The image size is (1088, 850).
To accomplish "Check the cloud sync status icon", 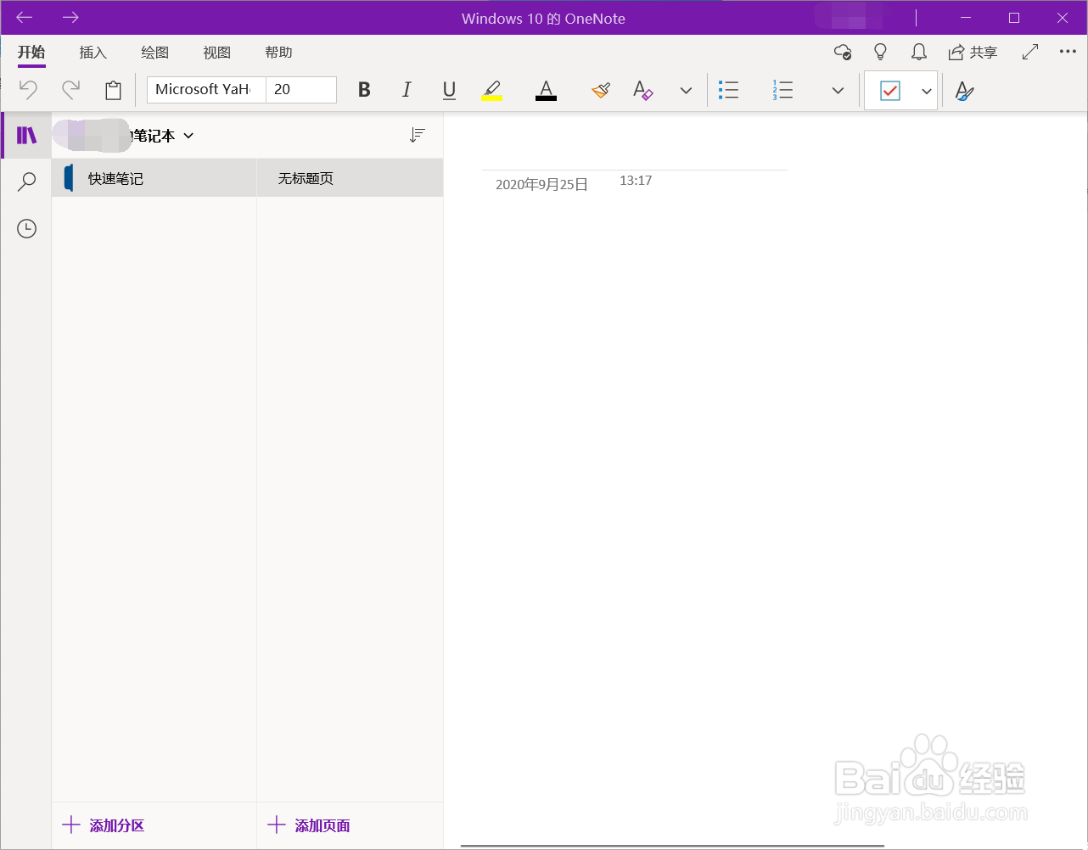I will point(843,53).
